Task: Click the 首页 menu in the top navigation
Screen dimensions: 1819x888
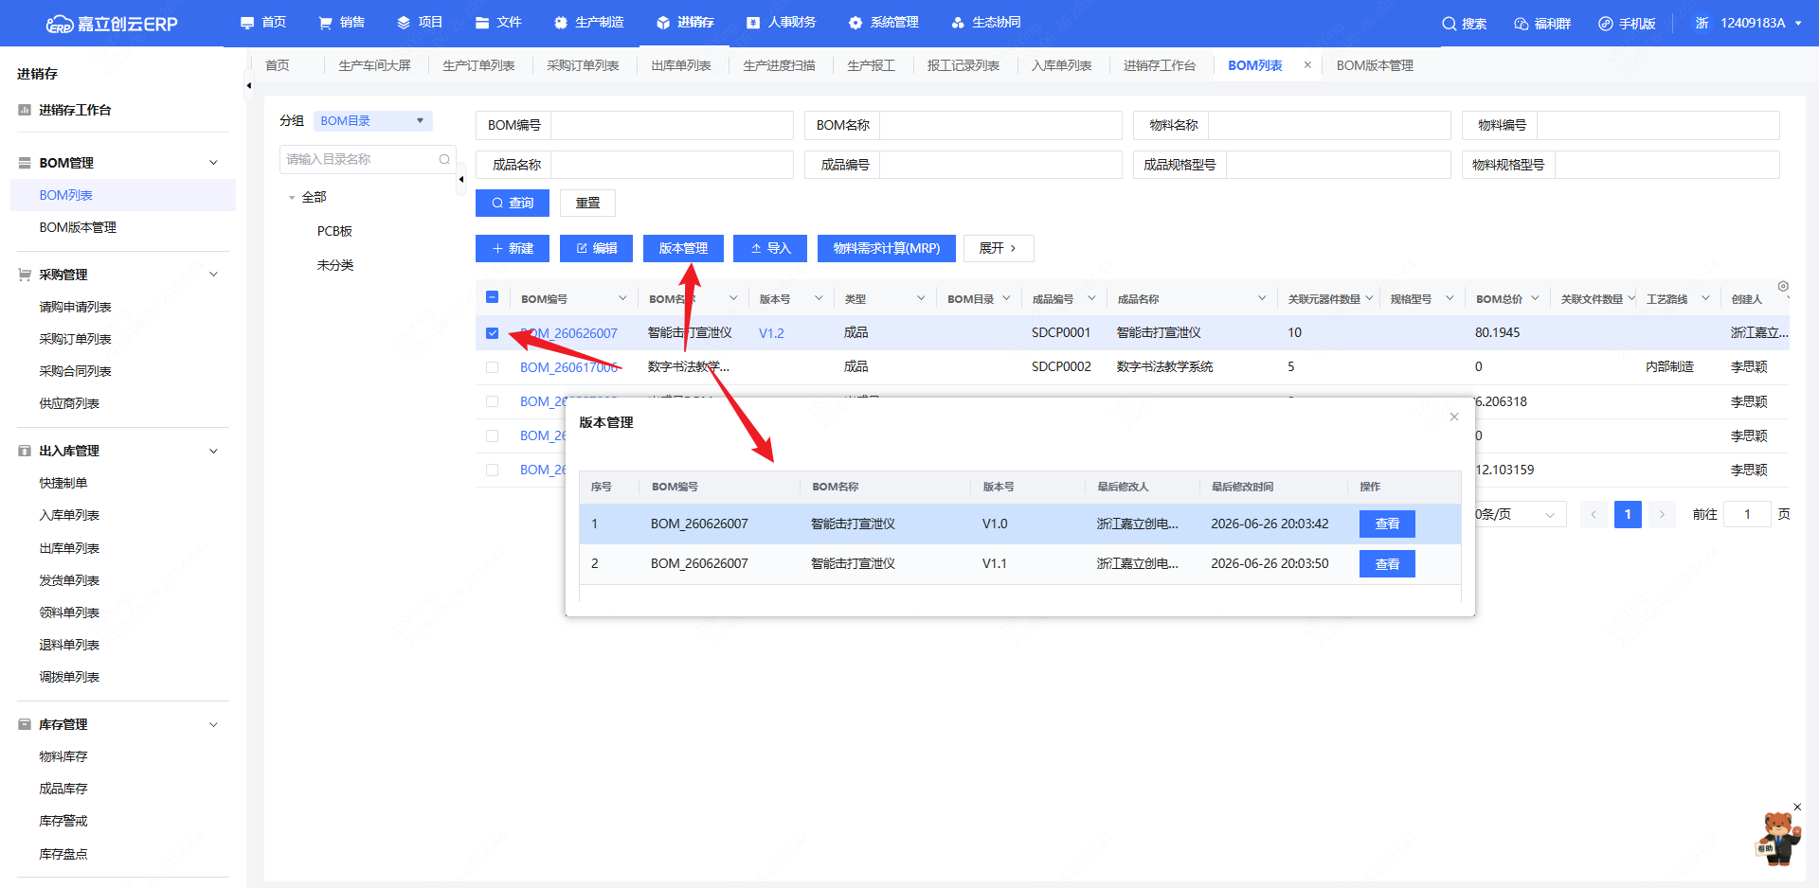Action: click(263, 23)
